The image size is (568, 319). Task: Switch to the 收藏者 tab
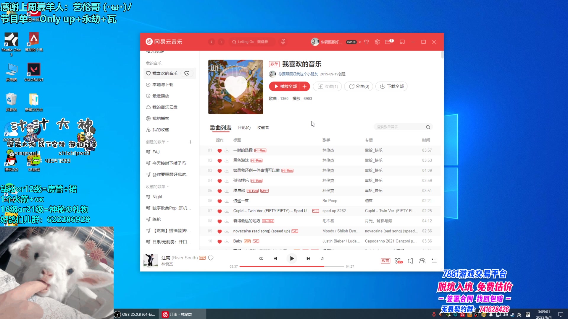click(x=263, y=128)
